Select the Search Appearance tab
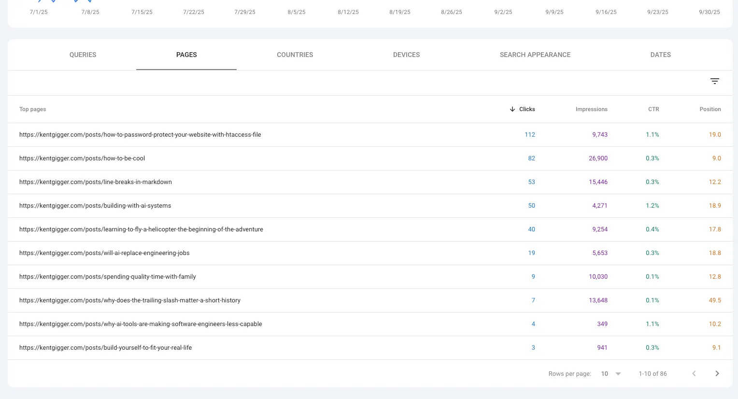Screen dimensions: 738x399 point(535,55)
